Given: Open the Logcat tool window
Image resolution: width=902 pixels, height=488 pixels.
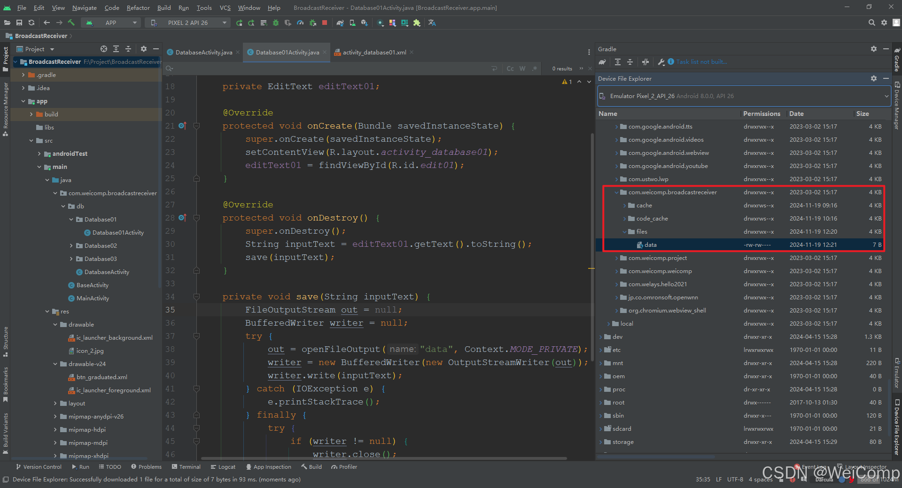Looking at the screenshot, I should pyautogui.click(x=223, y=467).
